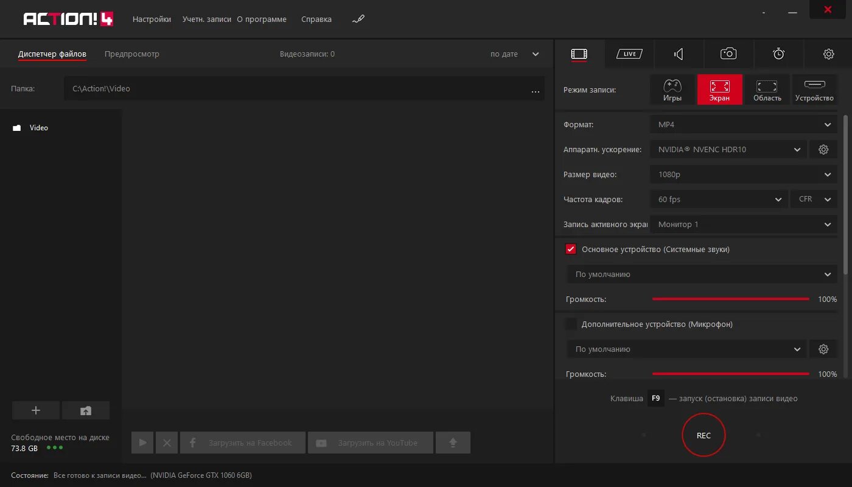This screenshot has height=487, width=852.
Task: Switch to Предпросмотр tab
Action: 132,54
